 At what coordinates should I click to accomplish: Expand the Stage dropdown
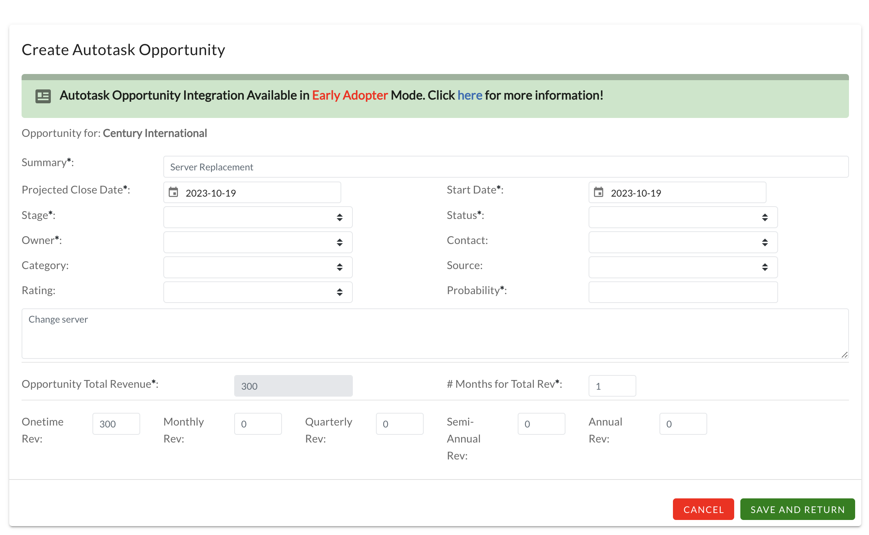click(258, 217)
